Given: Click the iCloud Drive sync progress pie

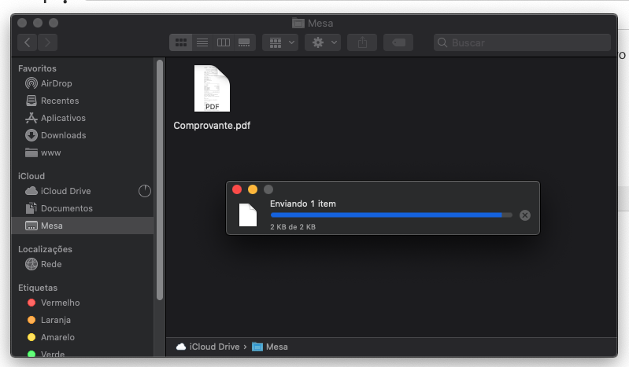Looking at the screenshot, I should pos(145,191).
